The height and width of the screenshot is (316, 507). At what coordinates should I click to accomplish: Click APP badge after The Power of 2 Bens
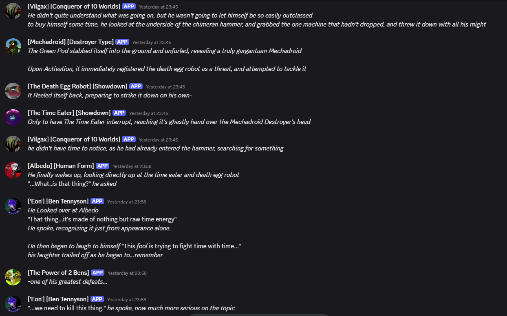coord(98,273)
